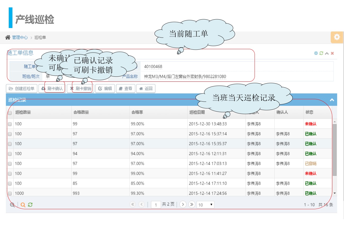The height and width of the screenshot is (238, 344).
Task: Jump to the last page of records
Action: [192, 204]
